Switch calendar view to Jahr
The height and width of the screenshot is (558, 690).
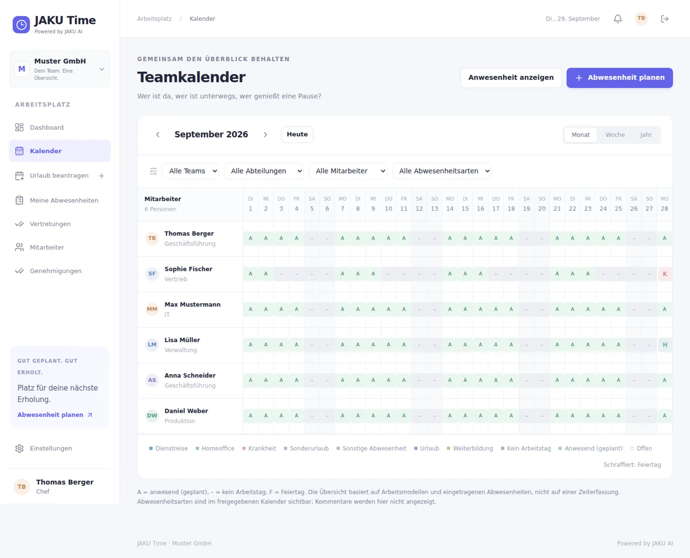point(646,135)
